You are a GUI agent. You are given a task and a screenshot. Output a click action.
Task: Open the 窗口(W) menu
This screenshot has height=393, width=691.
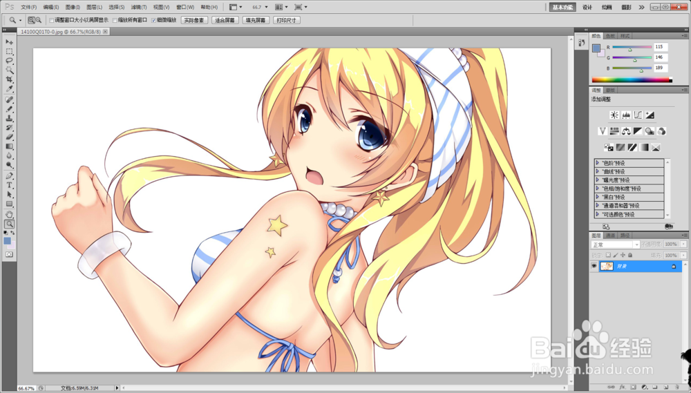tap(185, 7)
